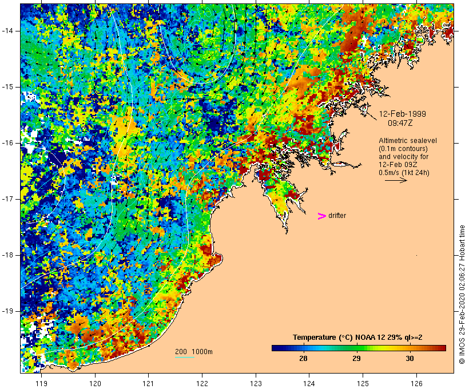Click the '200 1000m' depth contour label
The image size is (469, 389).
pyautogui.click(x=194, y=352)
